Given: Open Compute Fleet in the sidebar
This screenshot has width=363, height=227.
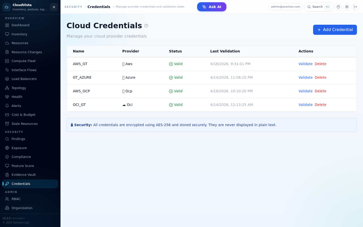Looking at the screenshot, I should 30,61.
